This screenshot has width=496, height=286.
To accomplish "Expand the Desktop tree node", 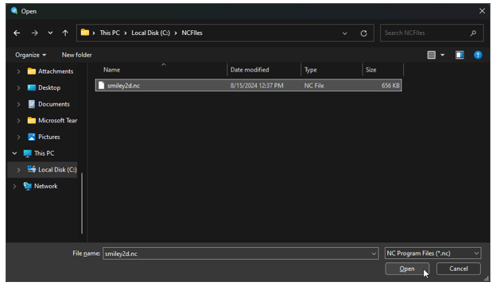I will 18,88.
